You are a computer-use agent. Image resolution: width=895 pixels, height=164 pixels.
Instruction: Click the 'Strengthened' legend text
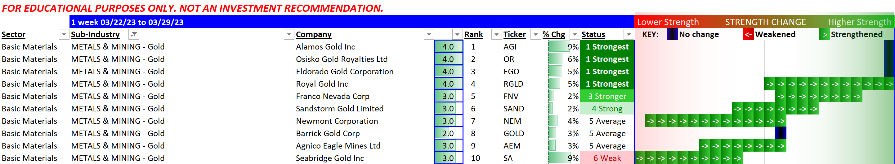(x=857, y=34)
